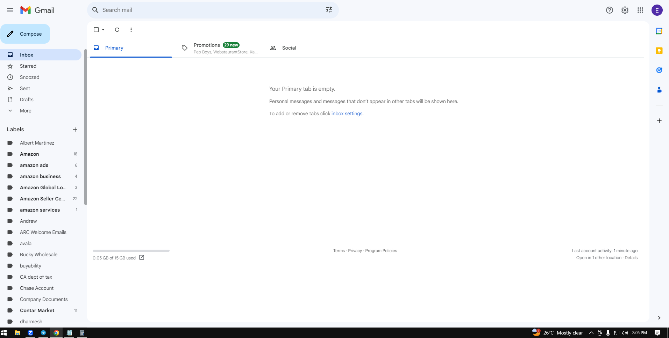The image size is (669, 338).
Task: Show hidden system tray icons
Action: click(591, 333)
